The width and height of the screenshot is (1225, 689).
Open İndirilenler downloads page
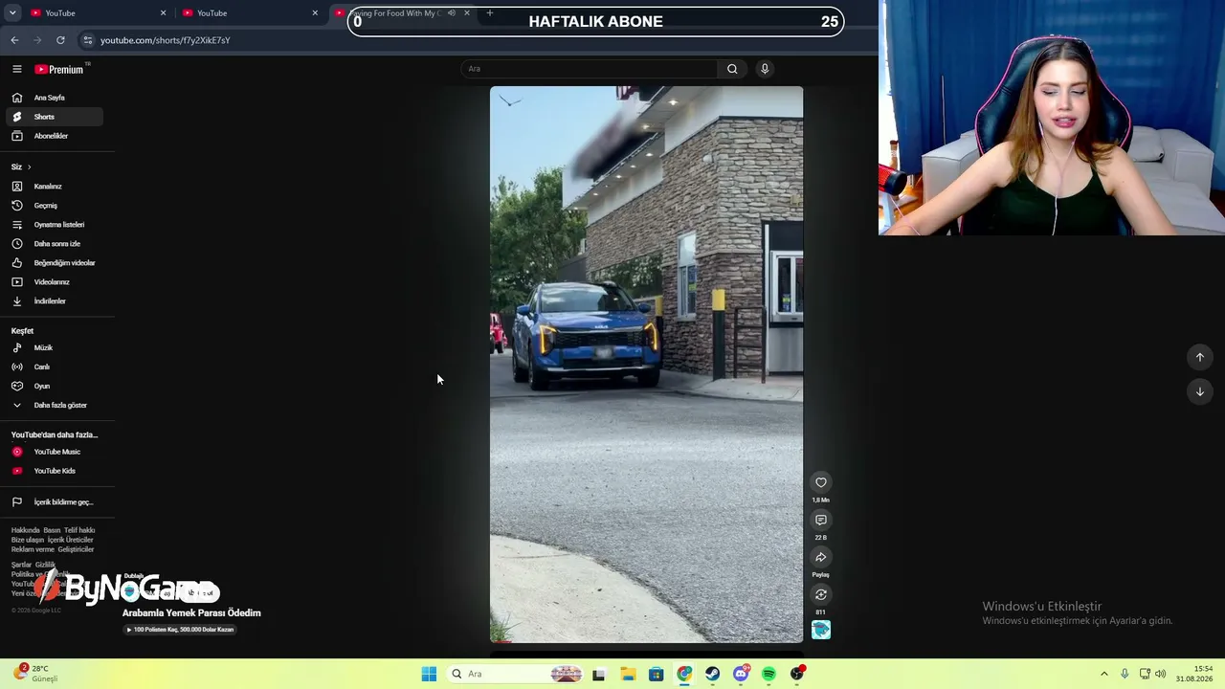(x=54, y=301)
